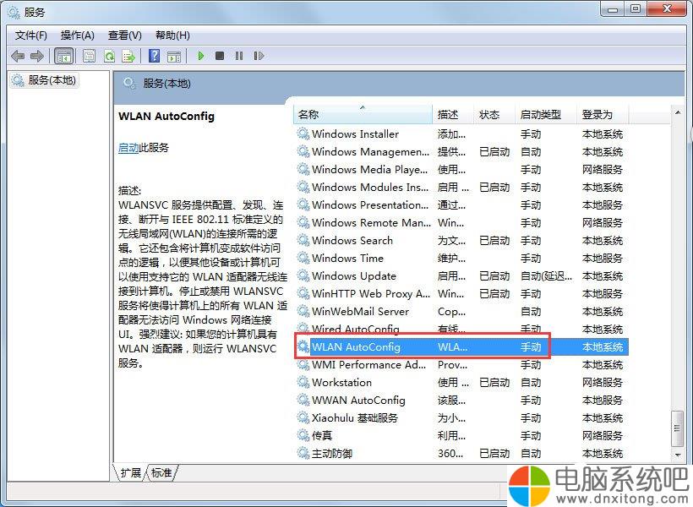Viewport: 693px width, 507px height.
Task: Click the Properties toolbar icon
Action: click(x=89, y=56)
